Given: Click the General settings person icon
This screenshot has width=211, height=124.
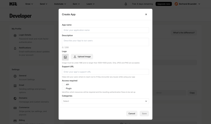Looking at the screenshot, I should click(x=15, y=76).
